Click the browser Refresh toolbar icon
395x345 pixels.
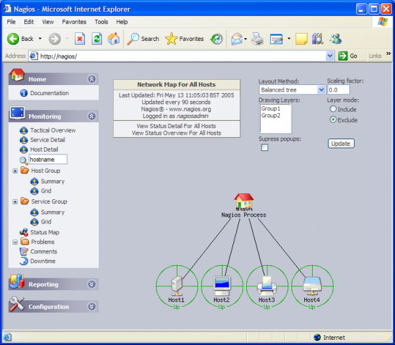[97, 39]
